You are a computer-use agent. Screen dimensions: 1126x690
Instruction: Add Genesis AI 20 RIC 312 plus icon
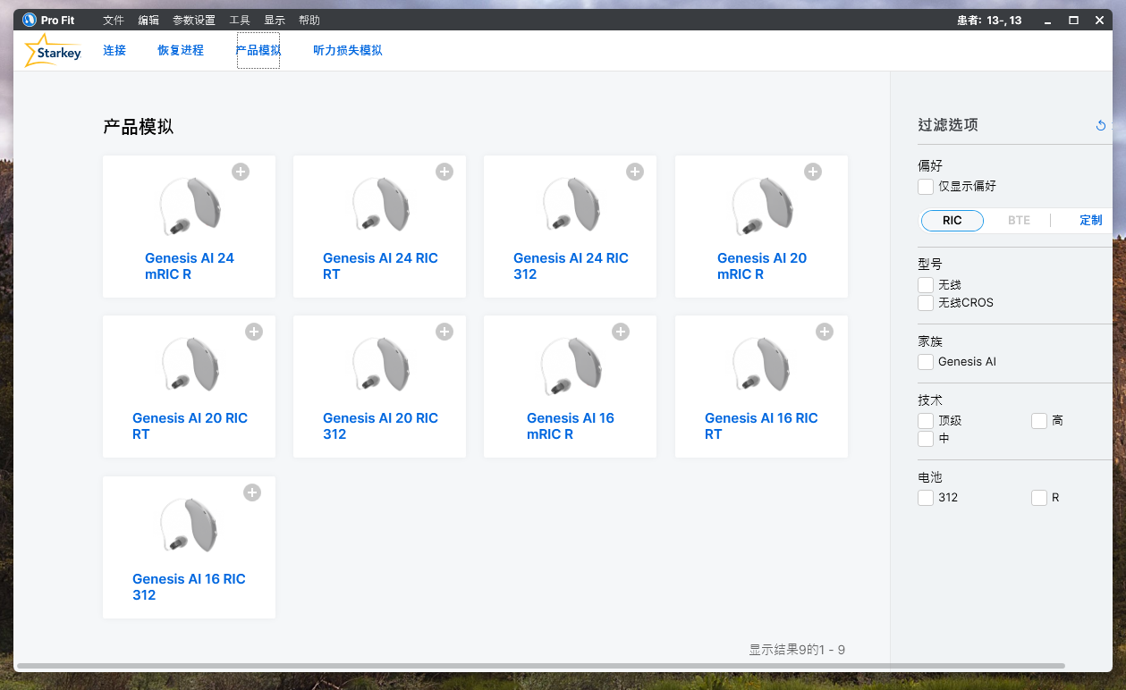tap(444, 332)
